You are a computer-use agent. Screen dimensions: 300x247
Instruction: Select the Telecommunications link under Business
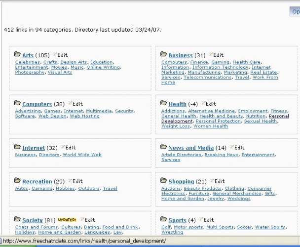(x=207, y=77)
